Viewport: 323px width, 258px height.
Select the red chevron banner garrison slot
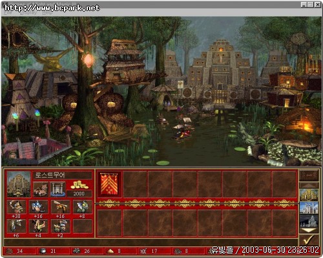[x=109, y=184]
